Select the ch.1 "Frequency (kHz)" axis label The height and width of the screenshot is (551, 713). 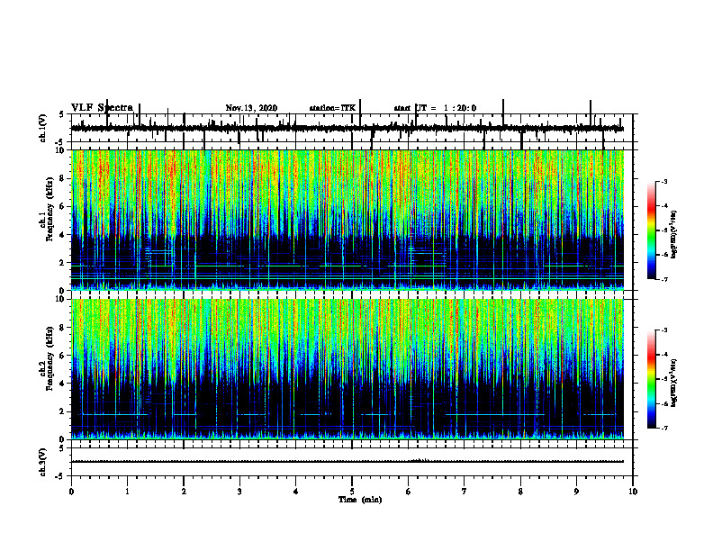pyautogui.click(x=50, y=210)
